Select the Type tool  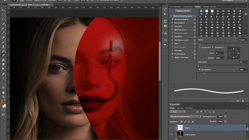point(3,79)
